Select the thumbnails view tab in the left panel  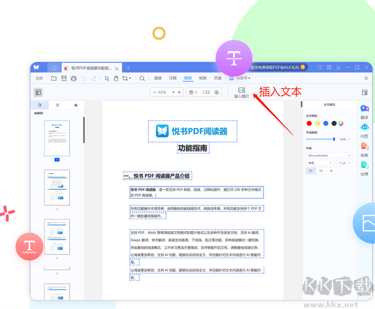pos(40,105)
